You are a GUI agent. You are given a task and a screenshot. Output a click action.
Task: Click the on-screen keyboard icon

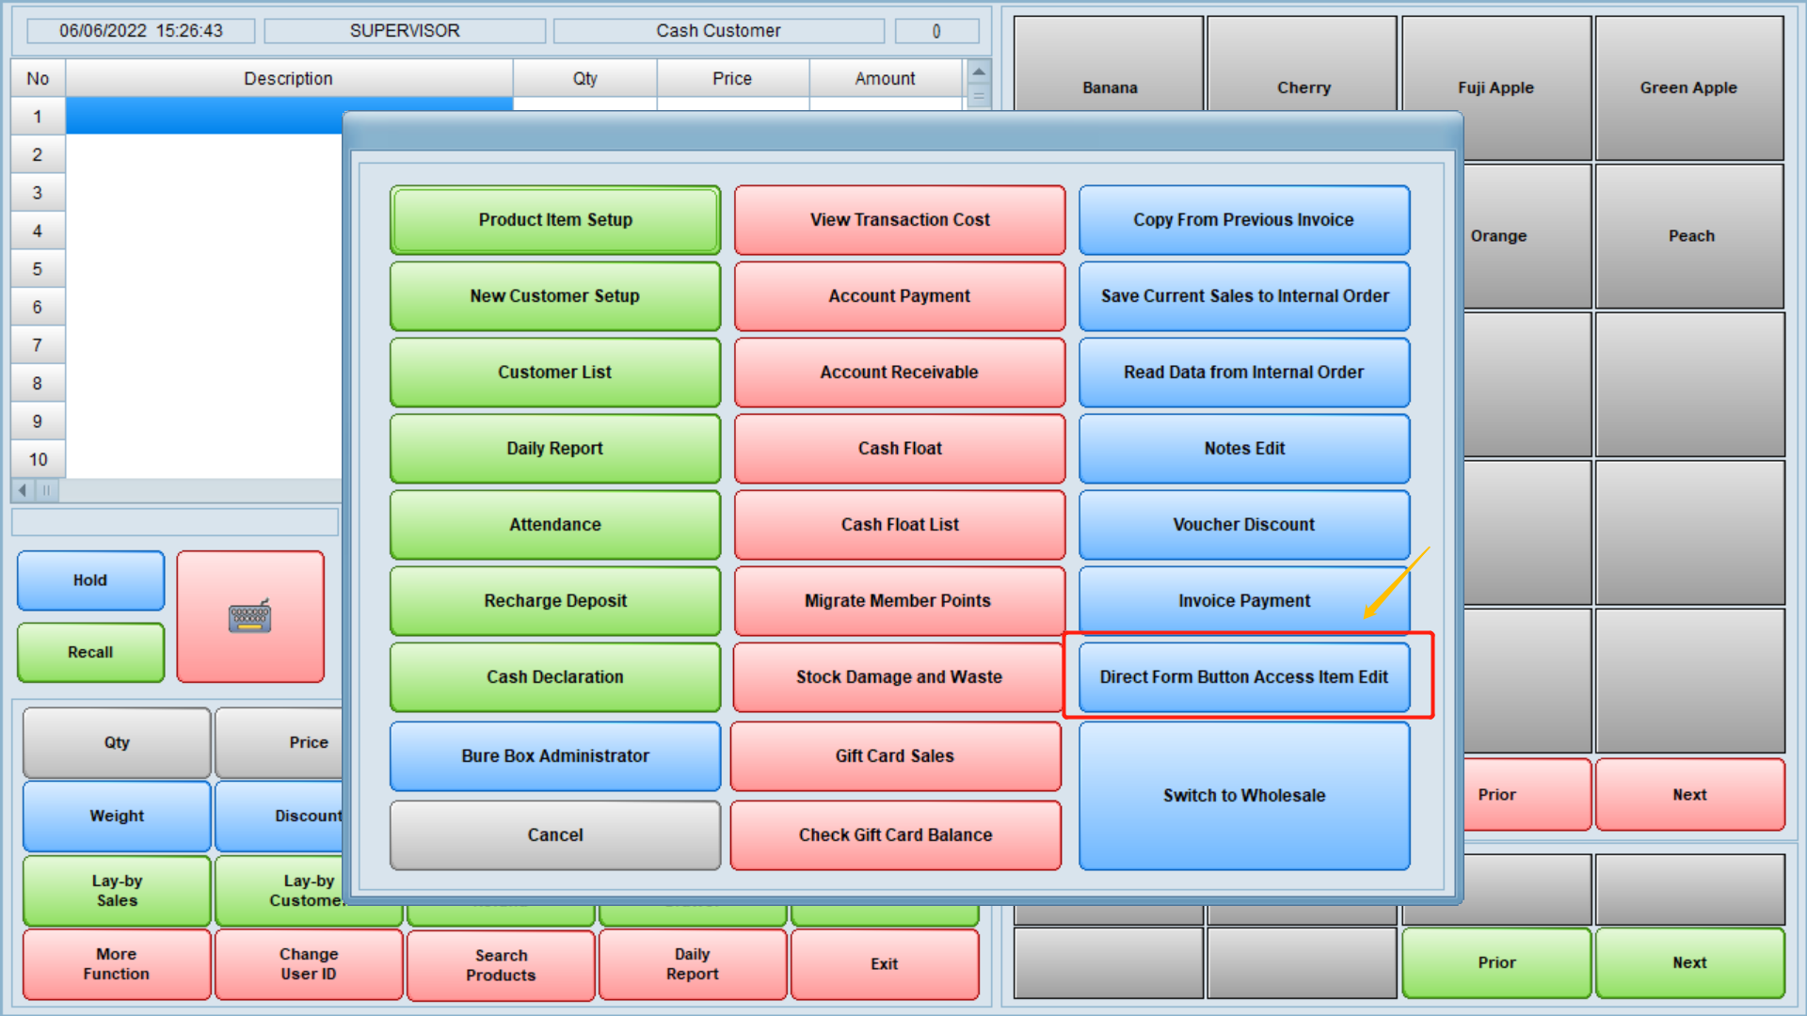[x=249, y=616]
